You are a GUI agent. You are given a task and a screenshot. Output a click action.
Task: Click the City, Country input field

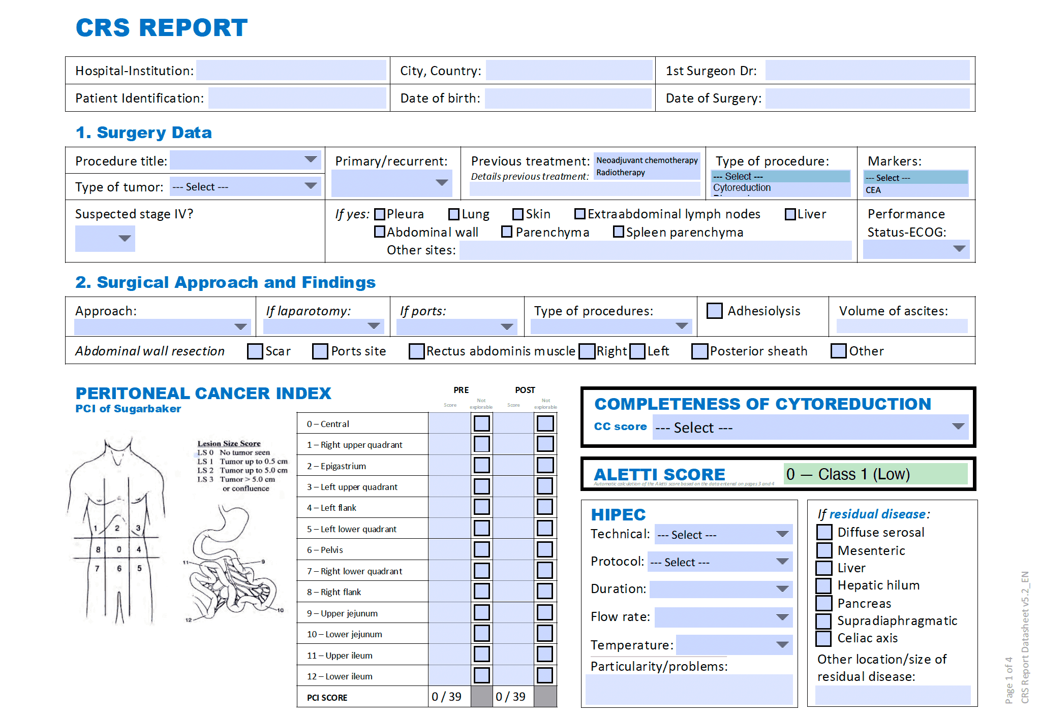[x=569, y=70]
